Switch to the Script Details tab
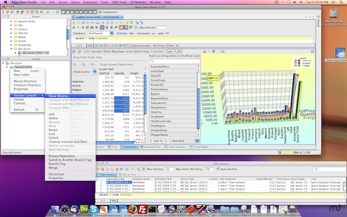The width and height of the screenshot is (347, 217). pos(199,147)
